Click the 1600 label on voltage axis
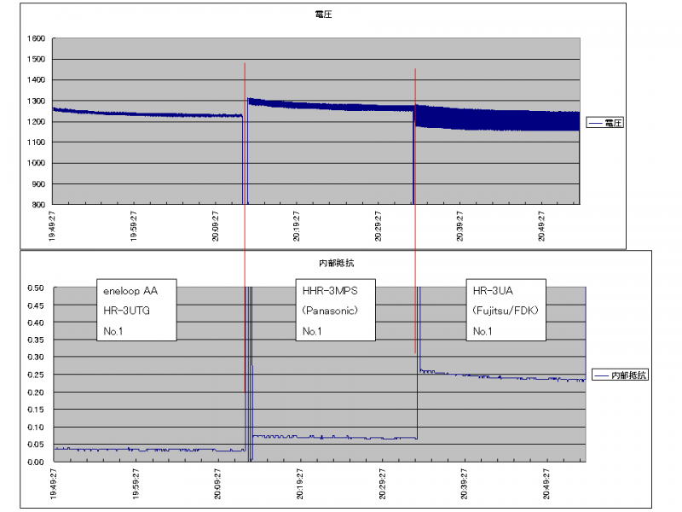This screenshot has width=682, height=512. [36, 38]
